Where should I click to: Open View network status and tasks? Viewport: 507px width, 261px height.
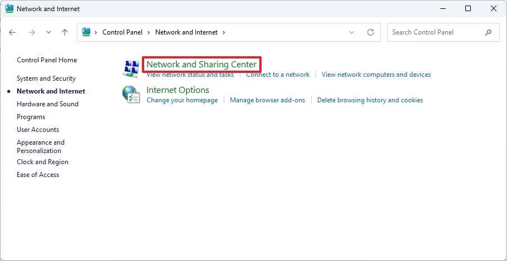click(x=190, y=75)
